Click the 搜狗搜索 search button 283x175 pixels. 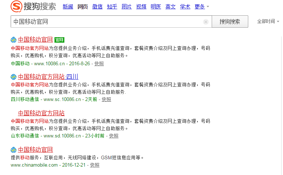pyautogui.click(x=230, y=22)
